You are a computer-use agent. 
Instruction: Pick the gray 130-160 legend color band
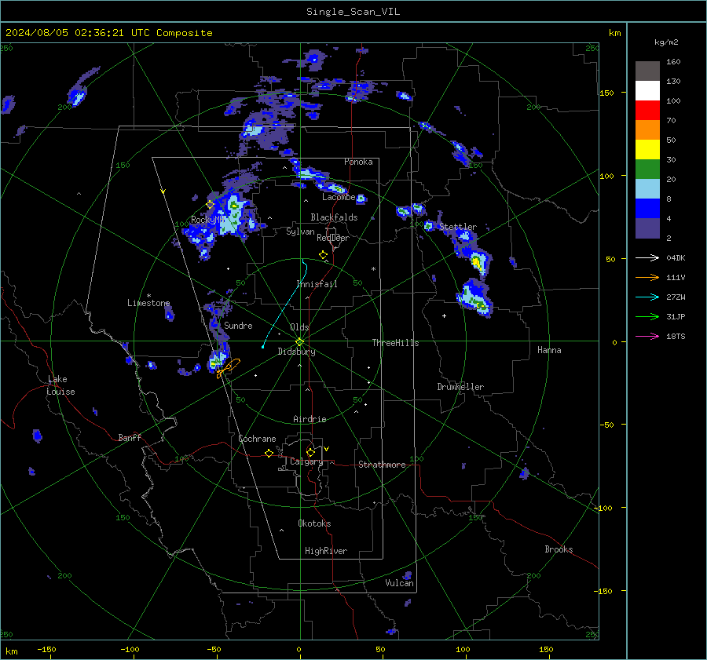pos(647,71)
